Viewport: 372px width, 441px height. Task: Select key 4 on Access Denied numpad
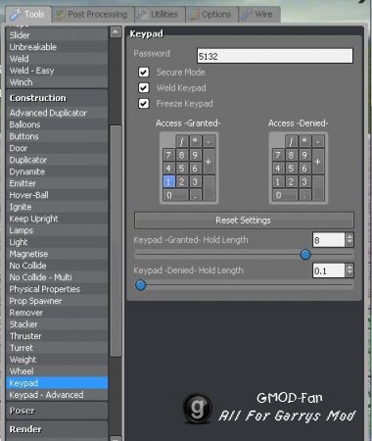pos(278,169)
